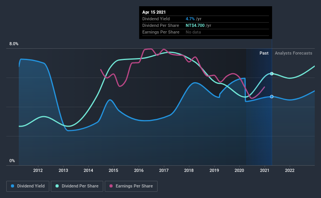The height and width of the screenshot is (198, 321).
Task: Click the 2018 x-axis label
Action: 189,170
